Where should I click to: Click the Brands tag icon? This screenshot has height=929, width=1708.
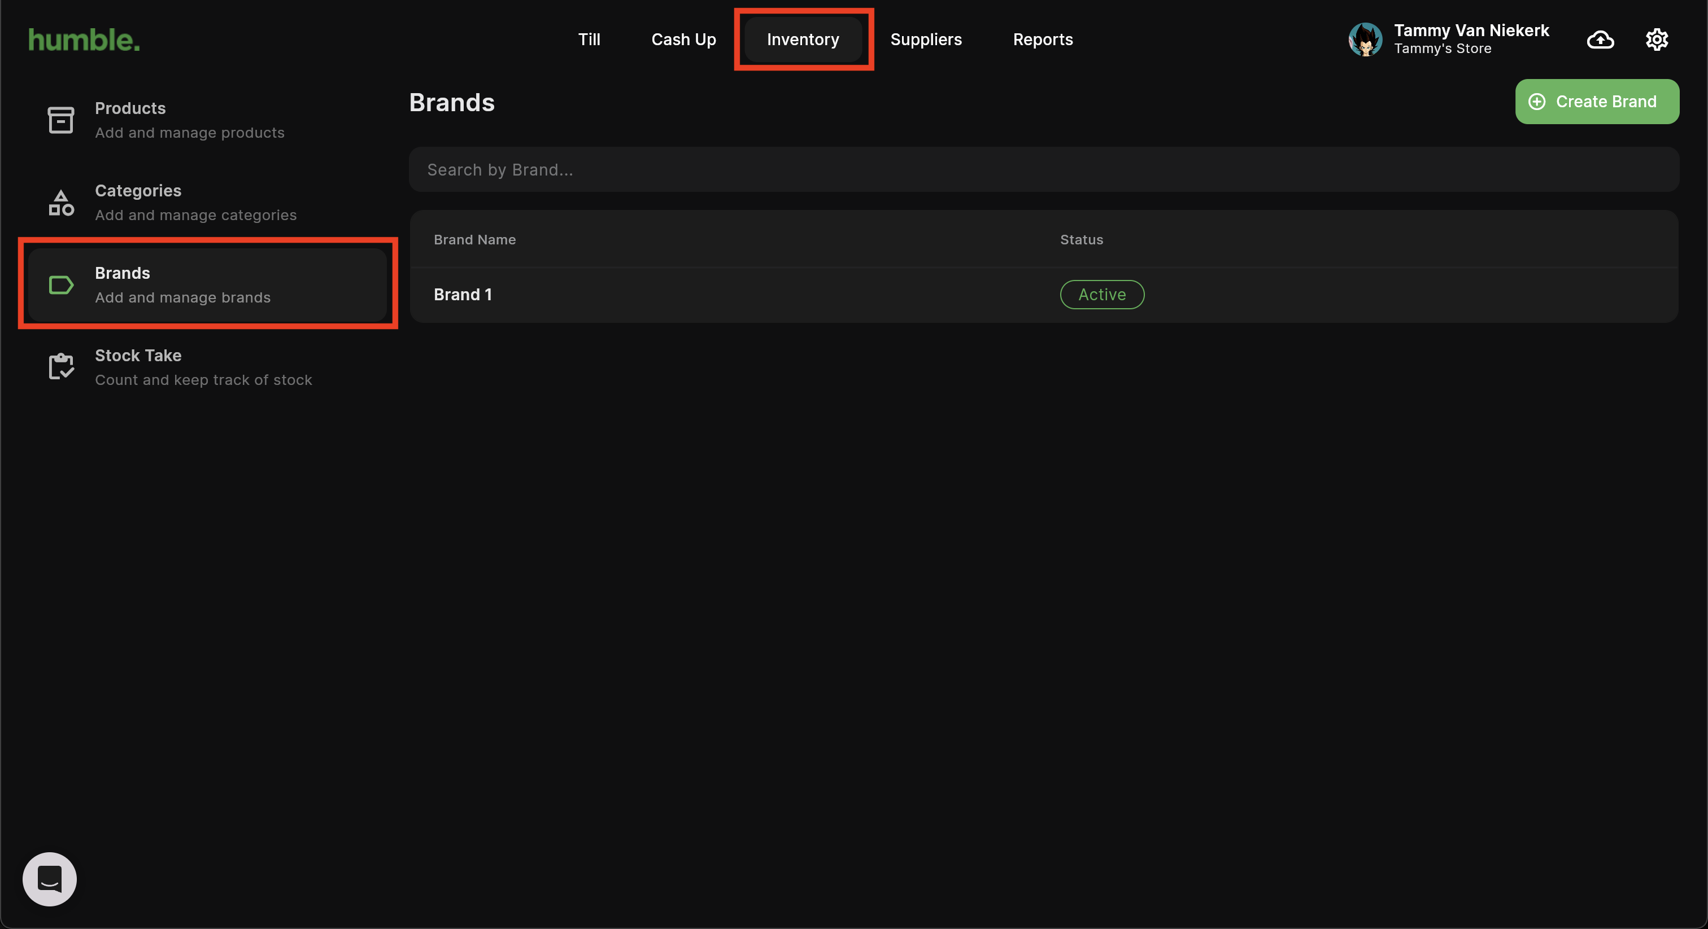click(61, 285)
